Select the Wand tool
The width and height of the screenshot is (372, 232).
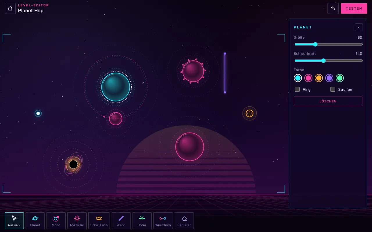point(121,221)
